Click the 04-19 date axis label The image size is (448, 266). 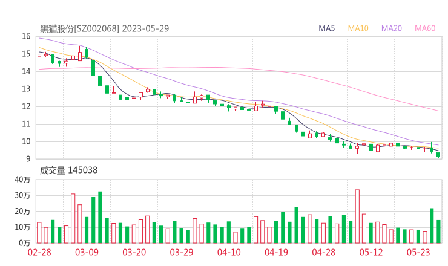click(276, 252)
